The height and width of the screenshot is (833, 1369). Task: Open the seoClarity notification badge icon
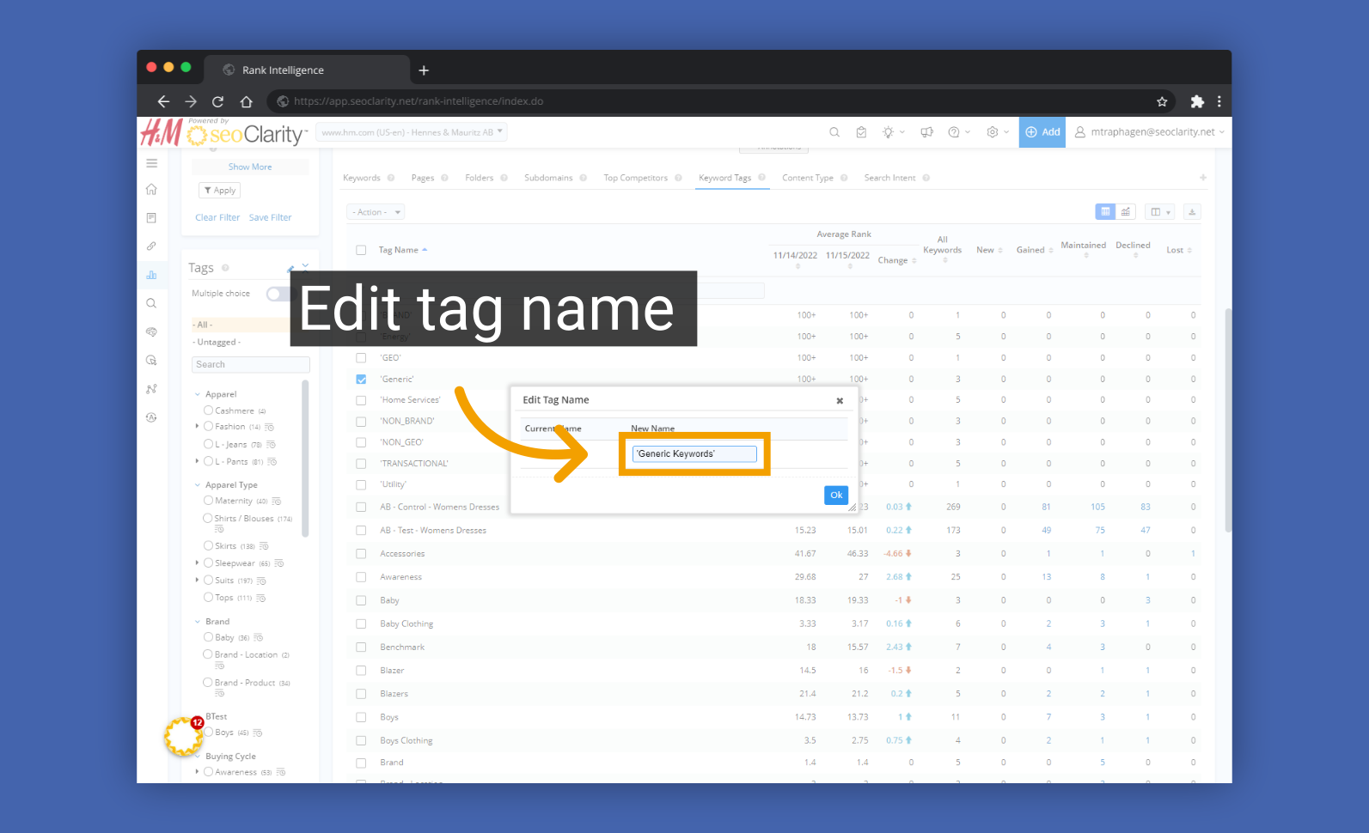click(x=184, y=736)
